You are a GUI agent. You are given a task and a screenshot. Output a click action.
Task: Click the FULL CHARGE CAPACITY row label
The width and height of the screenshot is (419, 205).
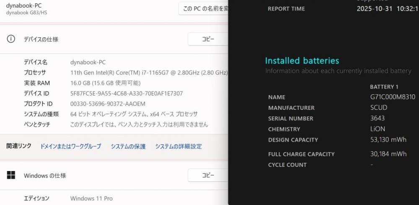pyautogui.click(x=301, y=154)
